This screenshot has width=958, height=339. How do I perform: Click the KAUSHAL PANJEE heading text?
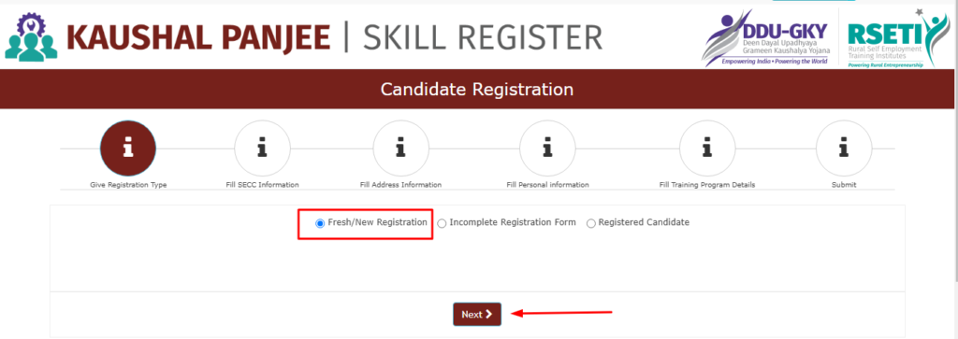(x=198, y=37)
